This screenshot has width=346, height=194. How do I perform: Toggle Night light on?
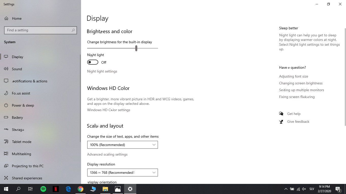pyautogui.click(x=92, y=62)
